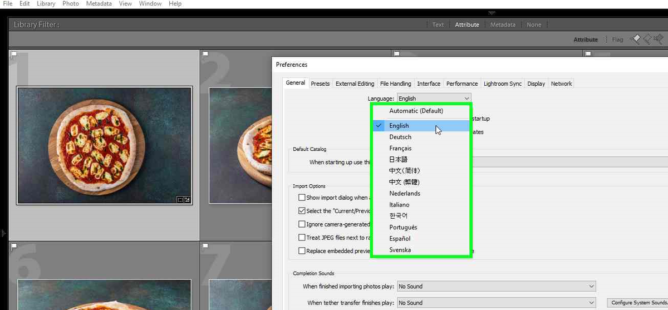Go to Interface tab
Screen dimensions: 668x310
click(x=429, y=83)
